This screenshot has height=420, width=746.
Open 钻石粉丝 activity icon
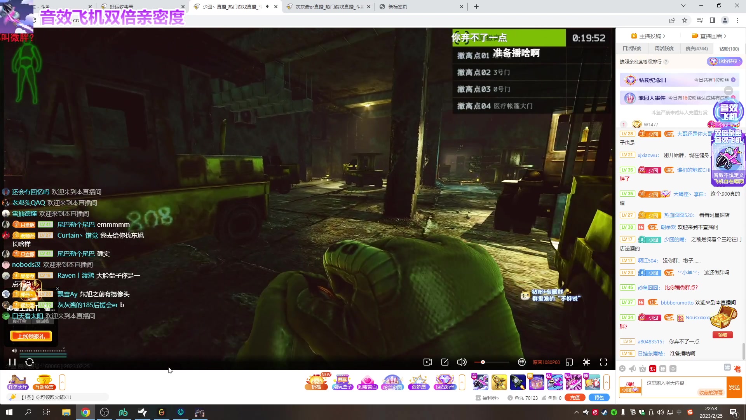pos(445,382)
